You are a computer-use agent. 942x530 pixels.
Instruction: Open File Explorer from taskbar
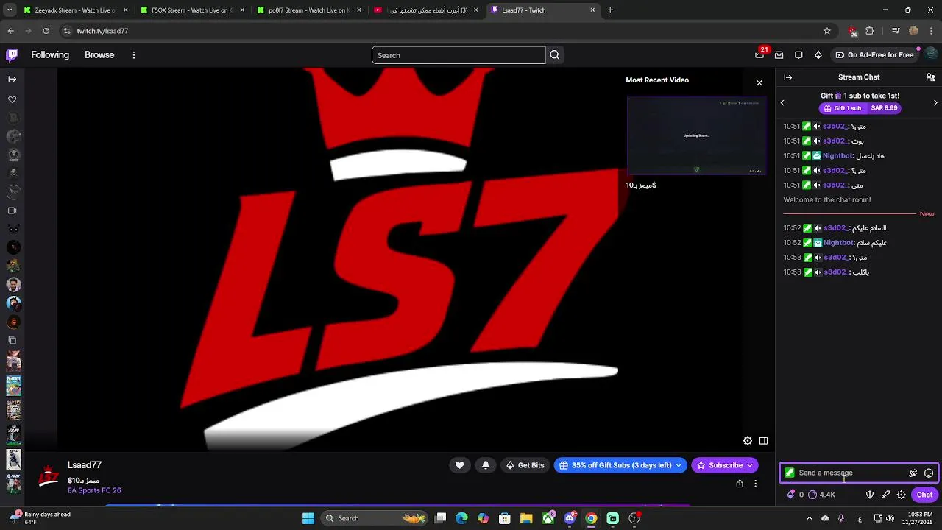(526, 518)
